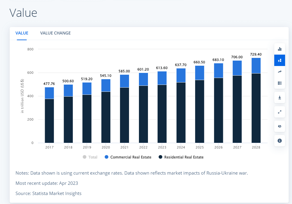Click the dark navy Residential legend dot
Viewport: 292px width, 204px height.
click(160, 157)
